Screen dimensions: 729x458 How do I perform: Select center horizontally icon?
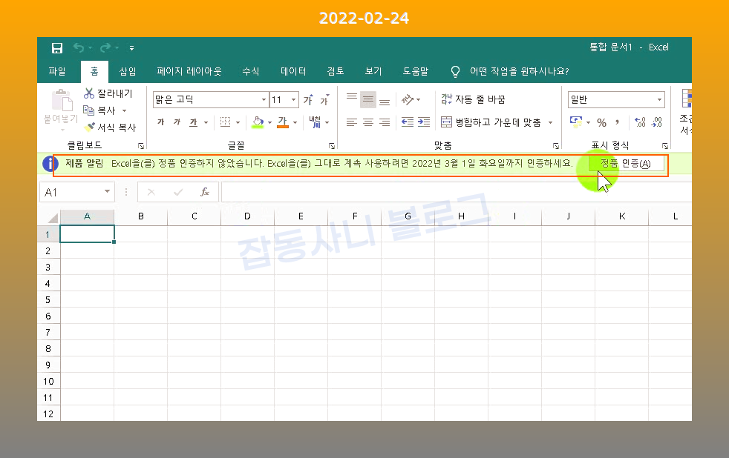[368, 122]
